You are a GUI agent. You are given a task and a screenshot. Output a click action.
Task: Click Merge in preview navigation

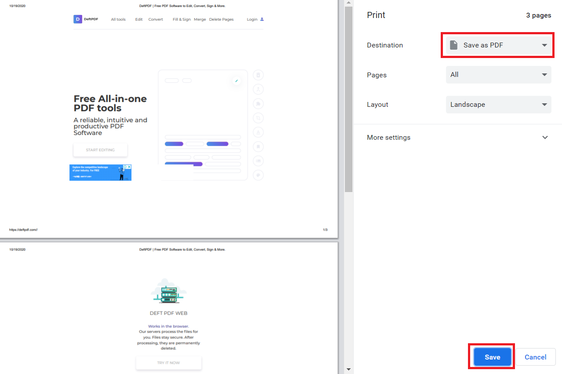pos(200,19)
